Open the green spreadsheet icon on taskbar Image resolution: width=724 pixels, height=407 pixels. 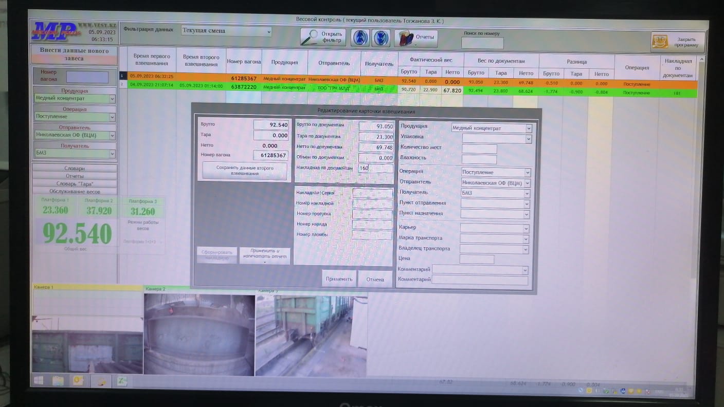(x=122, y=381)
